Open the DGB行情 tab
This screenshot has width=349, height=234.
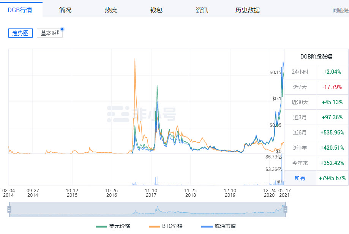(x=20, y=10)
